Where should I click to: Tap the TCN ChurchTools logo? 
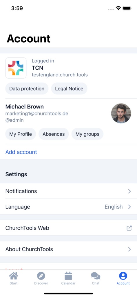pos(16,68)
